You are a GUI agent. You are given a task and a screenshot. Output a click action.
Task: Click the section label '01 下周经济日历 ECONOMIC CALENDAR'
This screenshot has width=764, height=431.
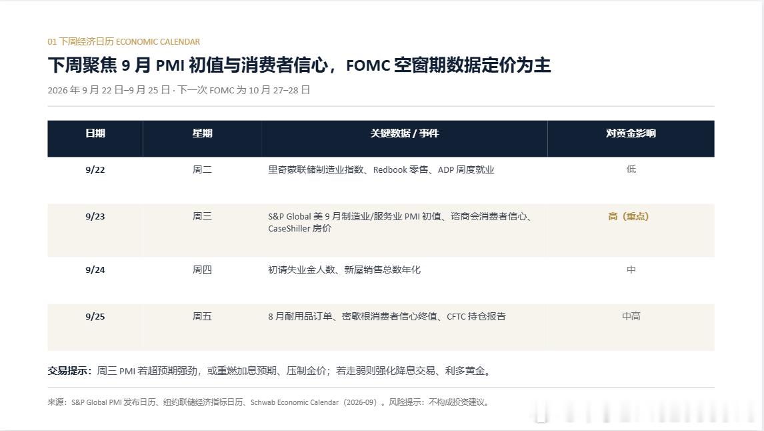[124, 42]
